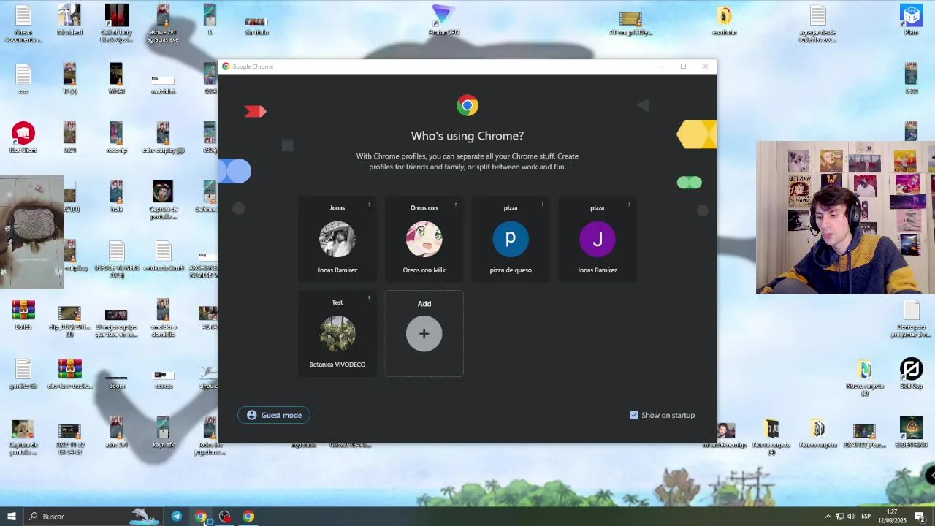Open Telegram from the taskbar
Viewport: 935px width, 526px height.
[x=177, y=517]
